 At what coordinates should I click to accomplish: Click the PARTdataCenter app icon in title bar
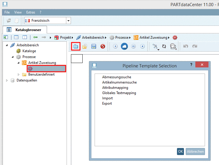[5, 4]
